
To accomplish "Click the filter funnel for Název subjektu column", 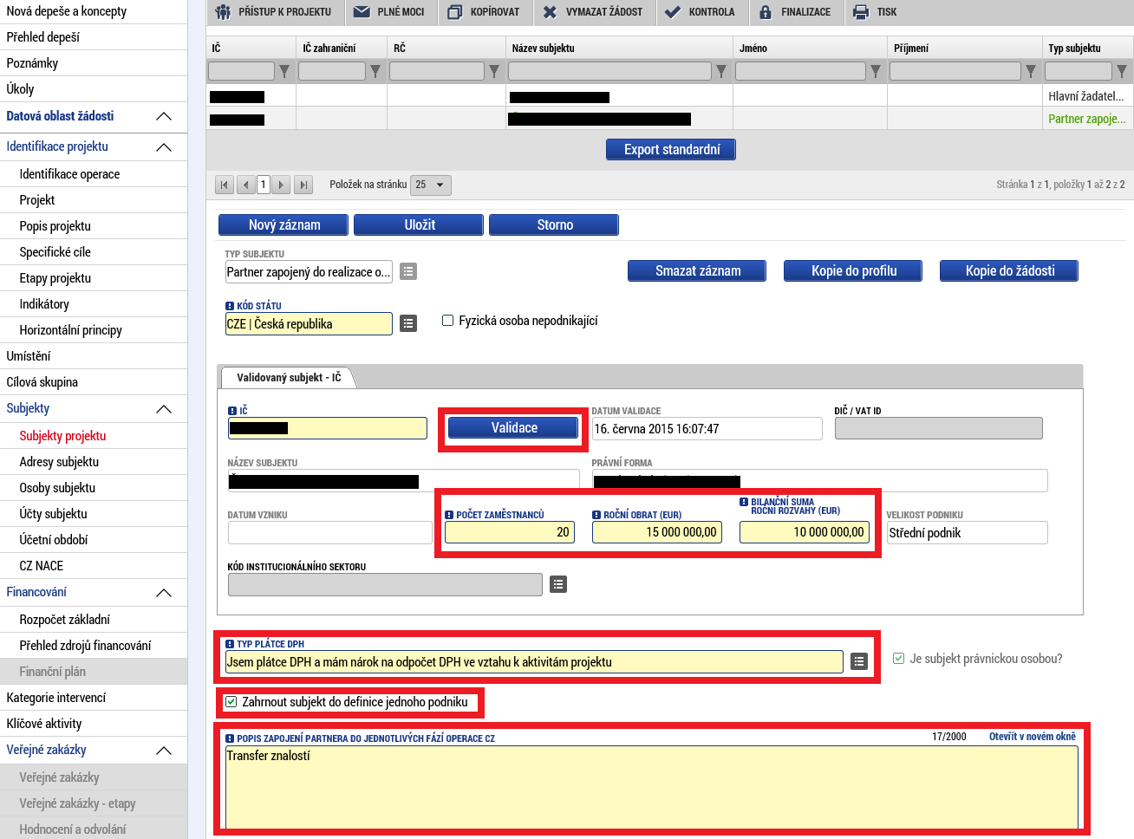I will pyautogui.click(x=721, y=71).
